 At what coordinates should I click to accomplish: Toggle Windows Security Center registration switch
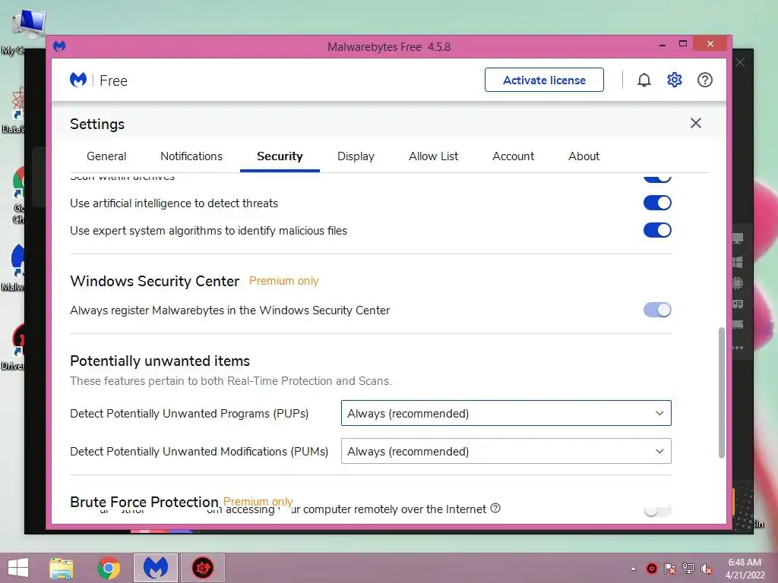click(657, 310)
